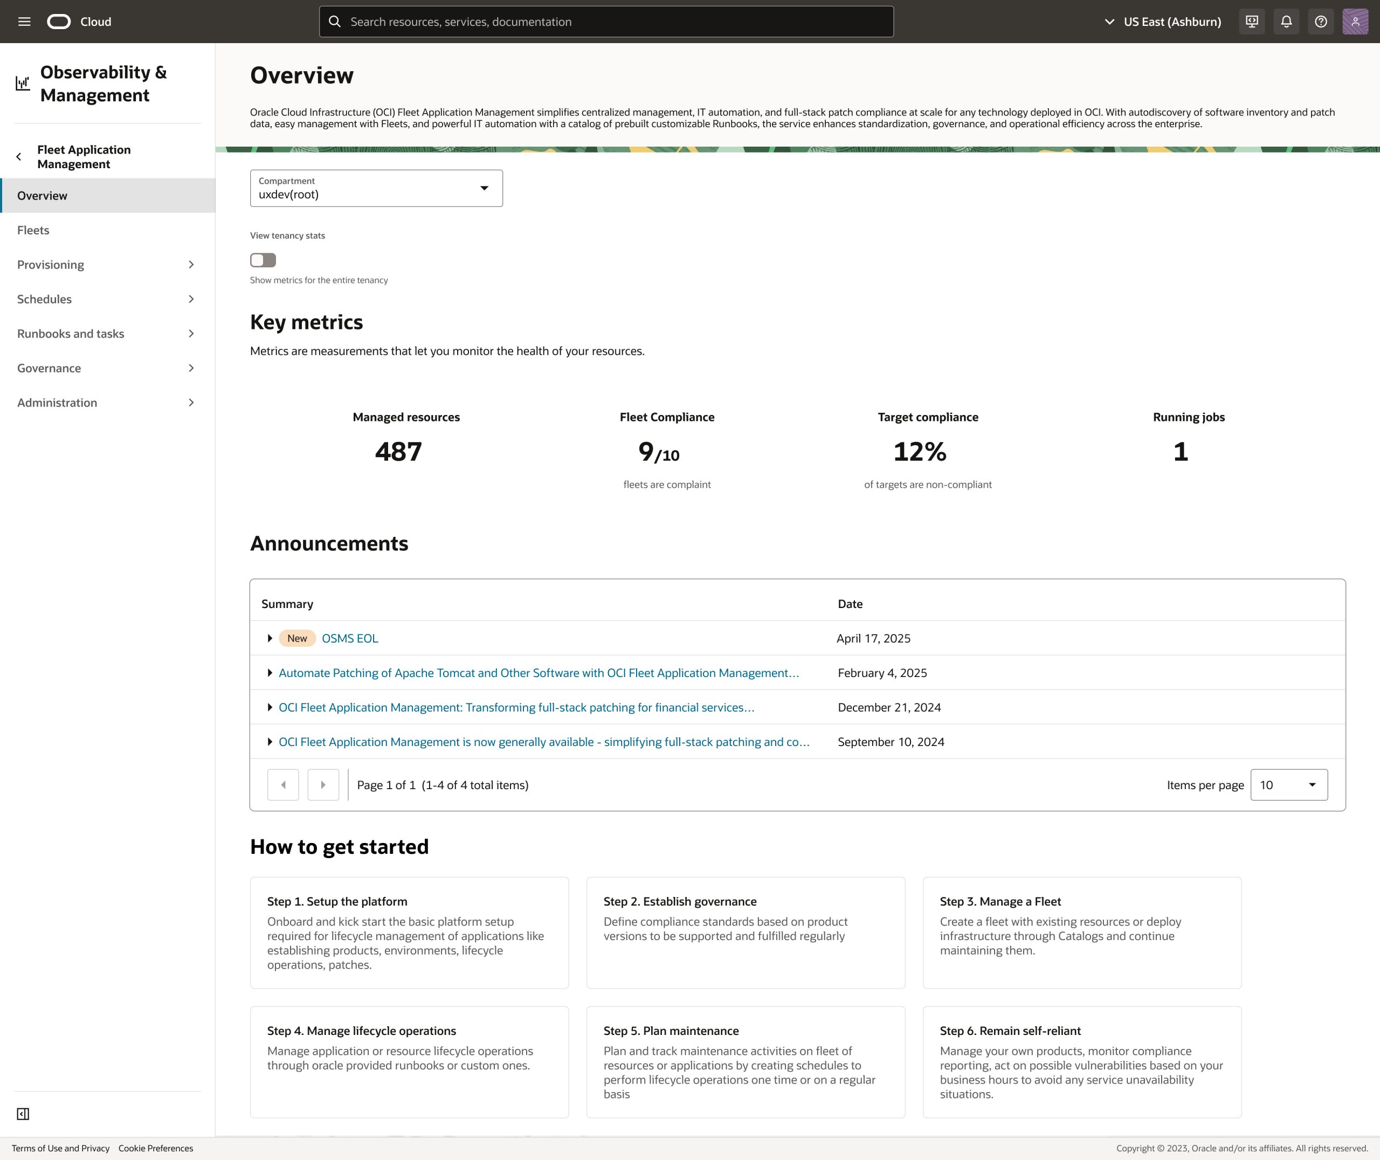Image resolution: width=1380 pixels, height=1160 pixels.
Task: Open the user profile menu
Action: pos(1355,21)
